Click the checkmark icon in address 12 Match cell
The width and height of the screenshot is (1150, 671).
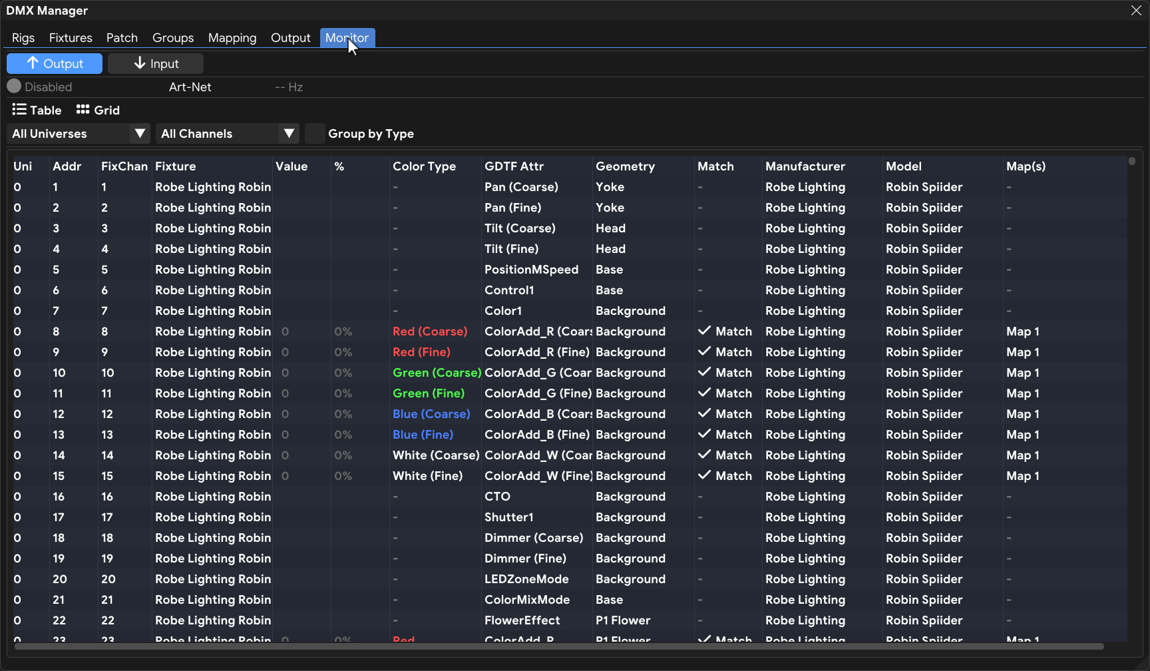[704, 413]
